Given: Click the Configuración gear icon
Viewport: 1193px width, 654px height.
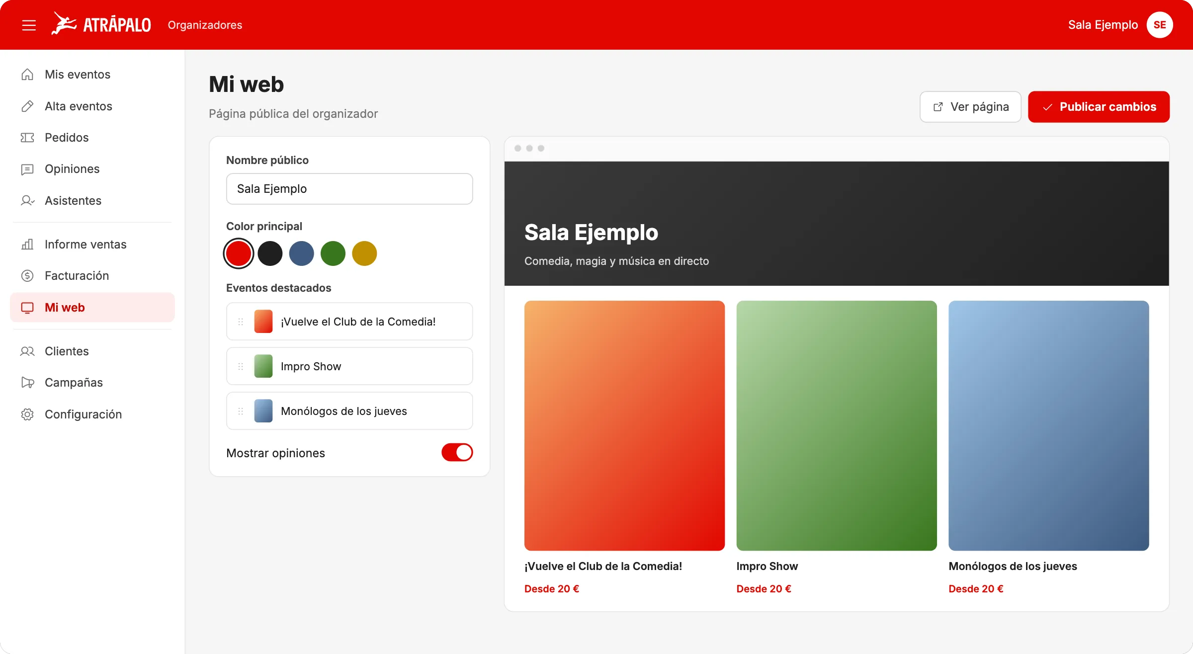Looking at the screenshot, I should coord(27,414).
